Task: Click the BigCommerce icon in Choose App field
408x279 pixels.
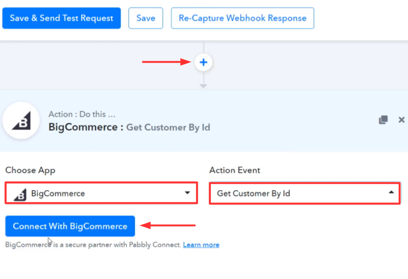Action: 20,194
